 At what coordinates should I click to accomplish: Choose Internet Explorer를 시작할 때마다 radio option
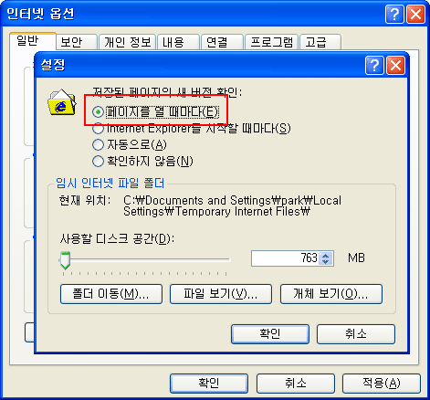98,129
